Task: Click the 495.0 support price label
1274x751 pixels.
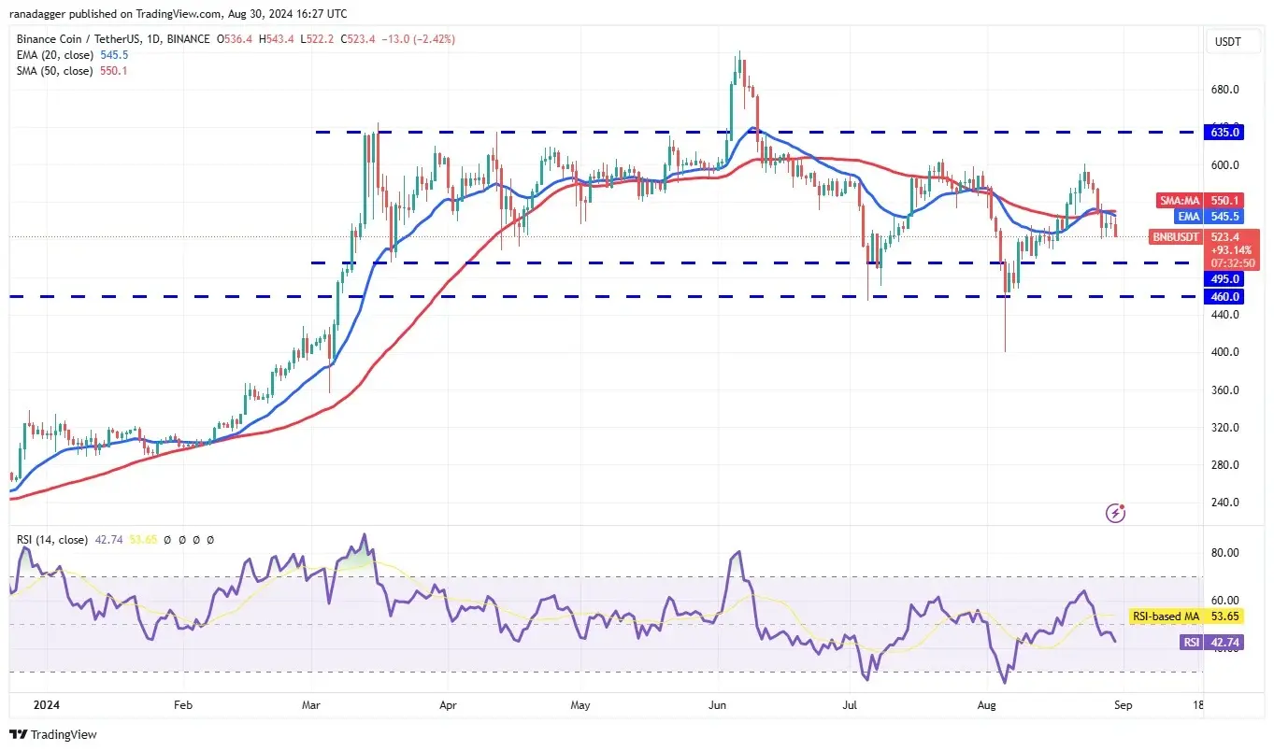Action: pos(1226,278)
